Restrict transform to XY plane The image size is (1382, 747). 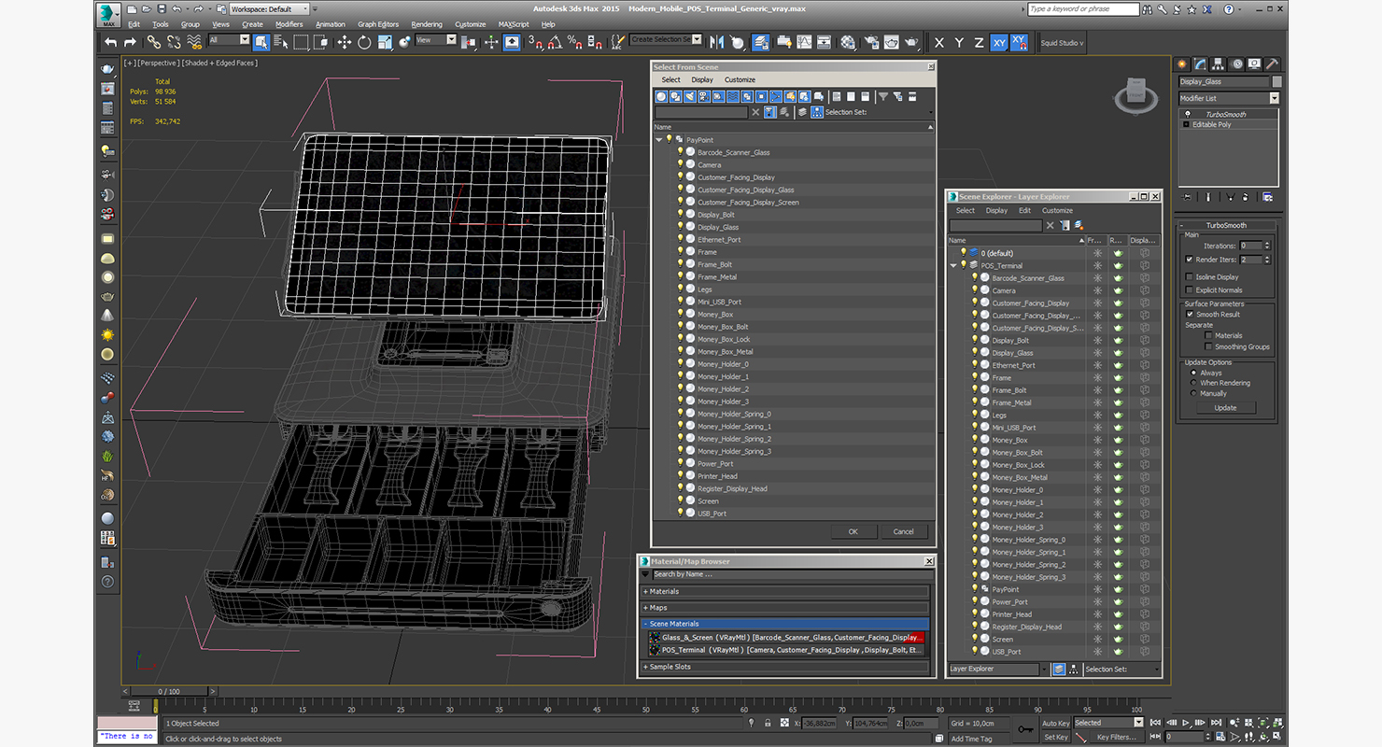(999, 43)
